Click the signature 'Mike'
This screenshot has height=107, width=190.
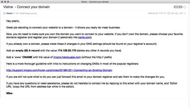[x=9, y=93]
